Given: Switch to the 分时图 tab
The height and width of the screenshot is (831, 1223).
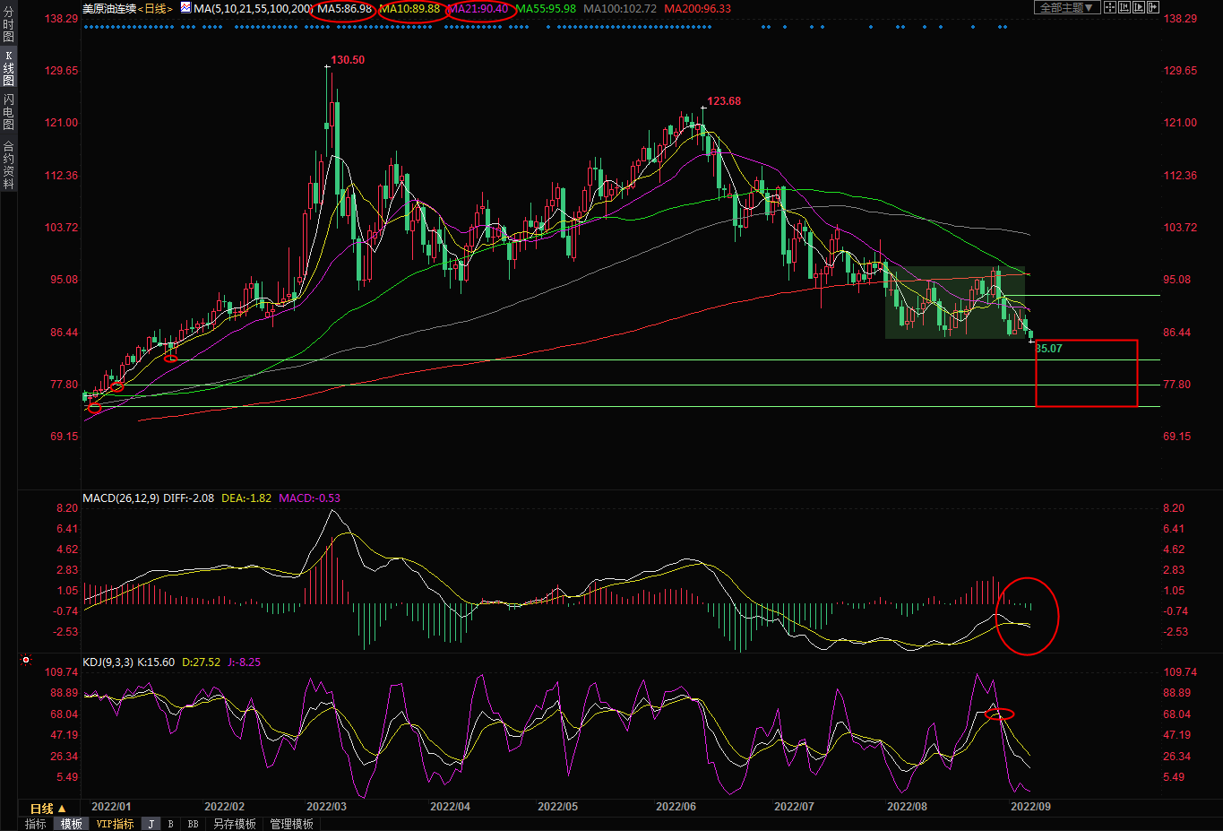Looking at the screenshot, I should 8,25.
